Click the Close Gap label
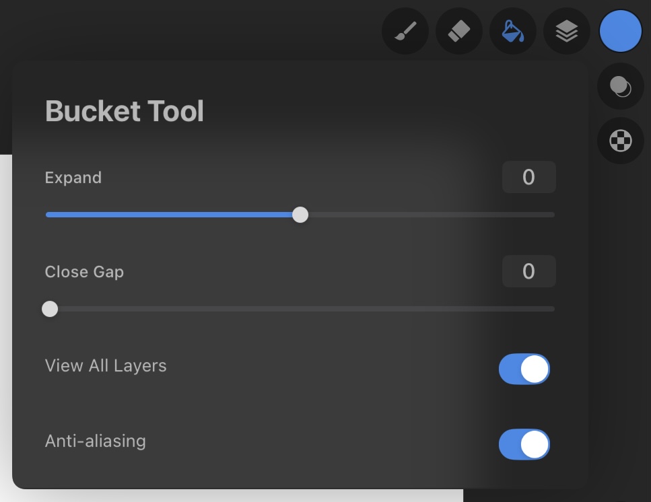The height and width of the screenshot is (502, 651). 84,272
